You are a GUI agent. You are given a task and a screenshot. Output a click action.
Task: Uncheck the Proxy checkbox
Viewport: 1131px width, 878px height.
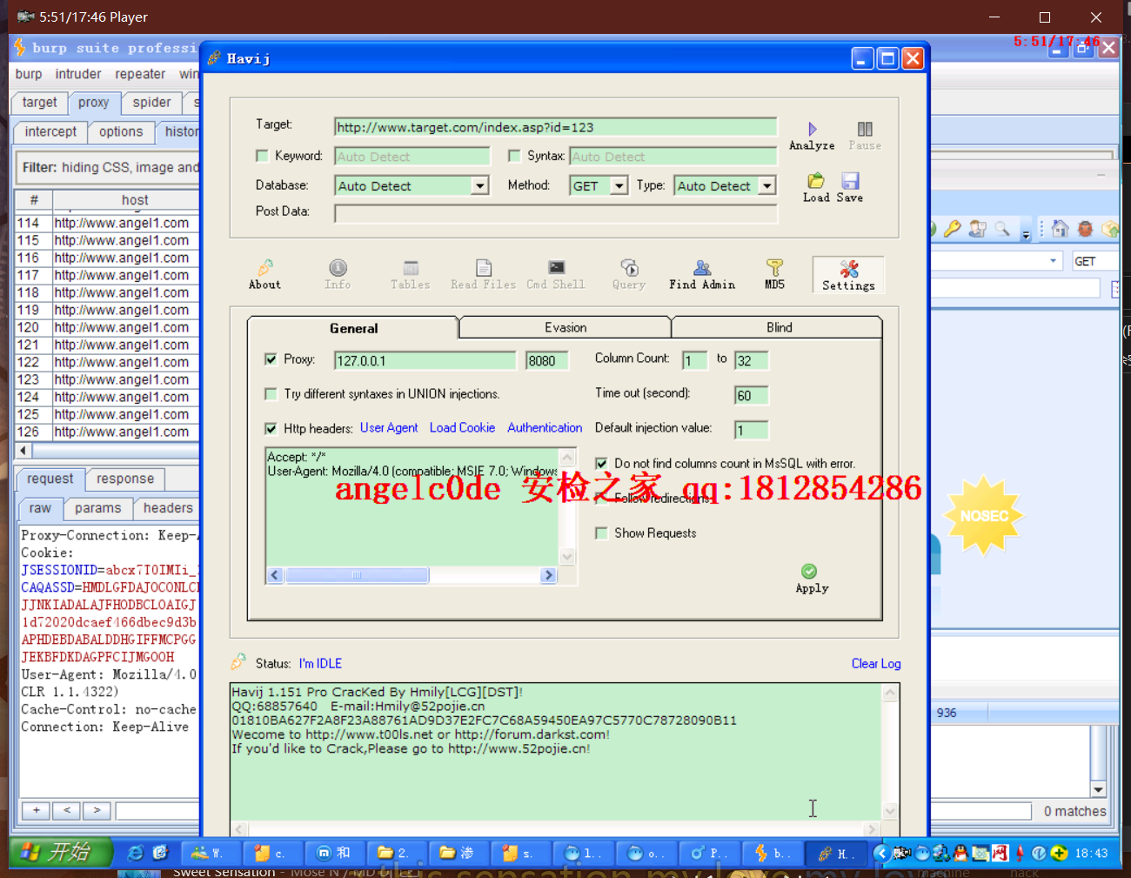271,359
